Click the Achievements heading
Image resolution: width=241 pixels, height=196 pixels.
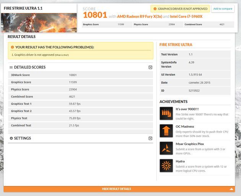pyautogui.click(x=174, y=101)
